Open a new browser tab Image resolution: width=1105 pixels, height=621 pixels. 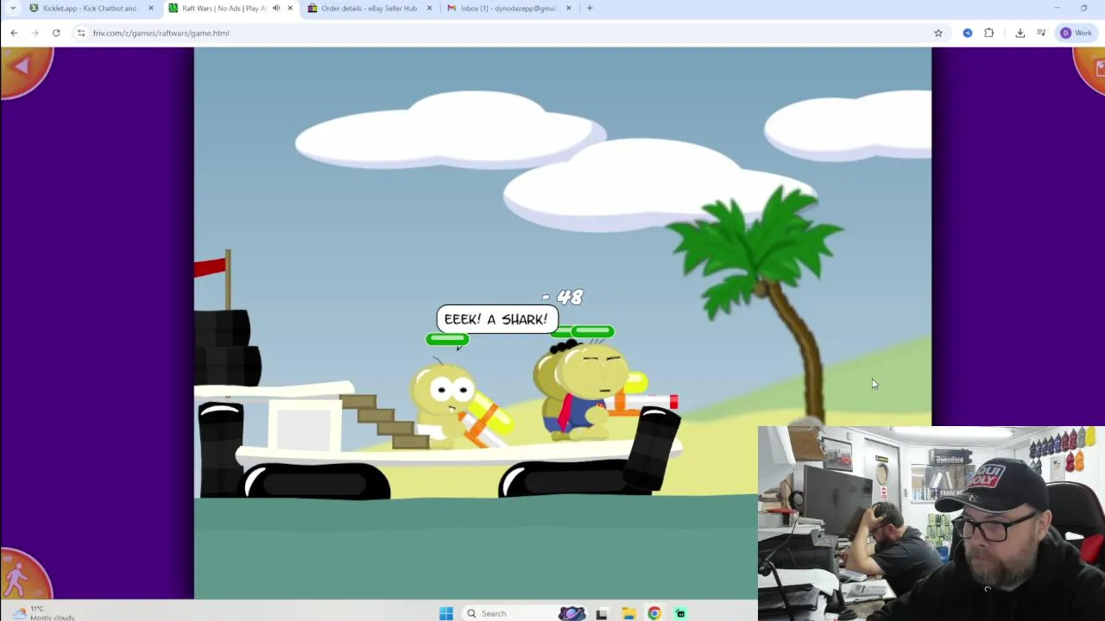(x=590, y=9)
